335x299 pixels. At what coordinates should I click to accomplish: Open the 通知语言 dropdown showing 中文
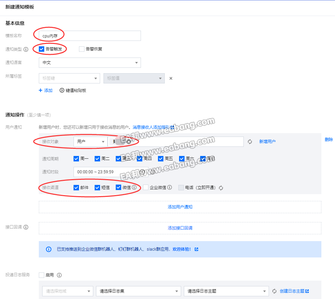tap(90, 63)
